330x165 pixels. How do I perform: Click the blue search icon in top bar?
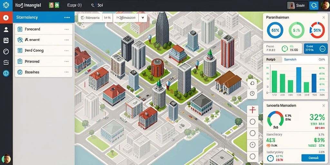pos(314,5)
